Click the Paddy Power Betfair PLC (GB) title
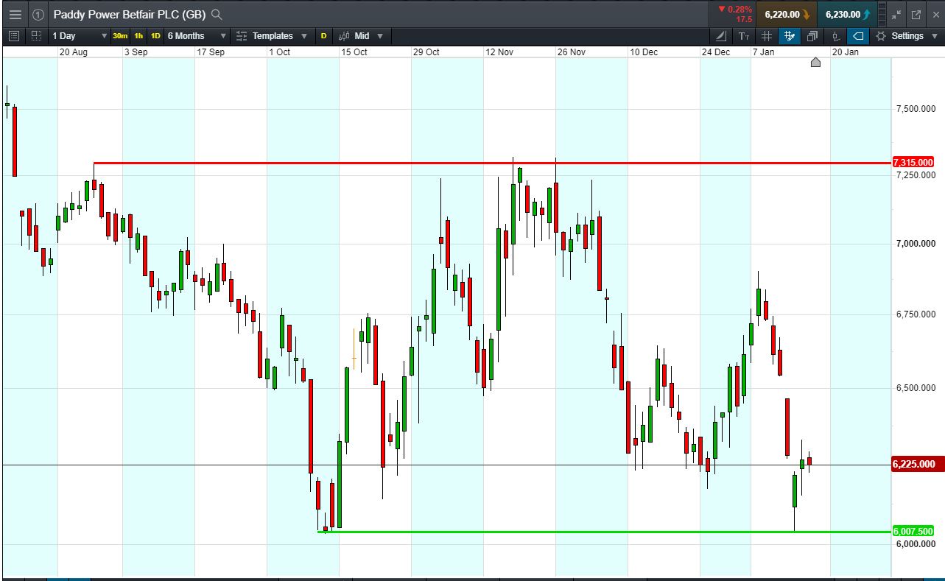This screenshot has height=581, width=945. [x=129, y=14]
